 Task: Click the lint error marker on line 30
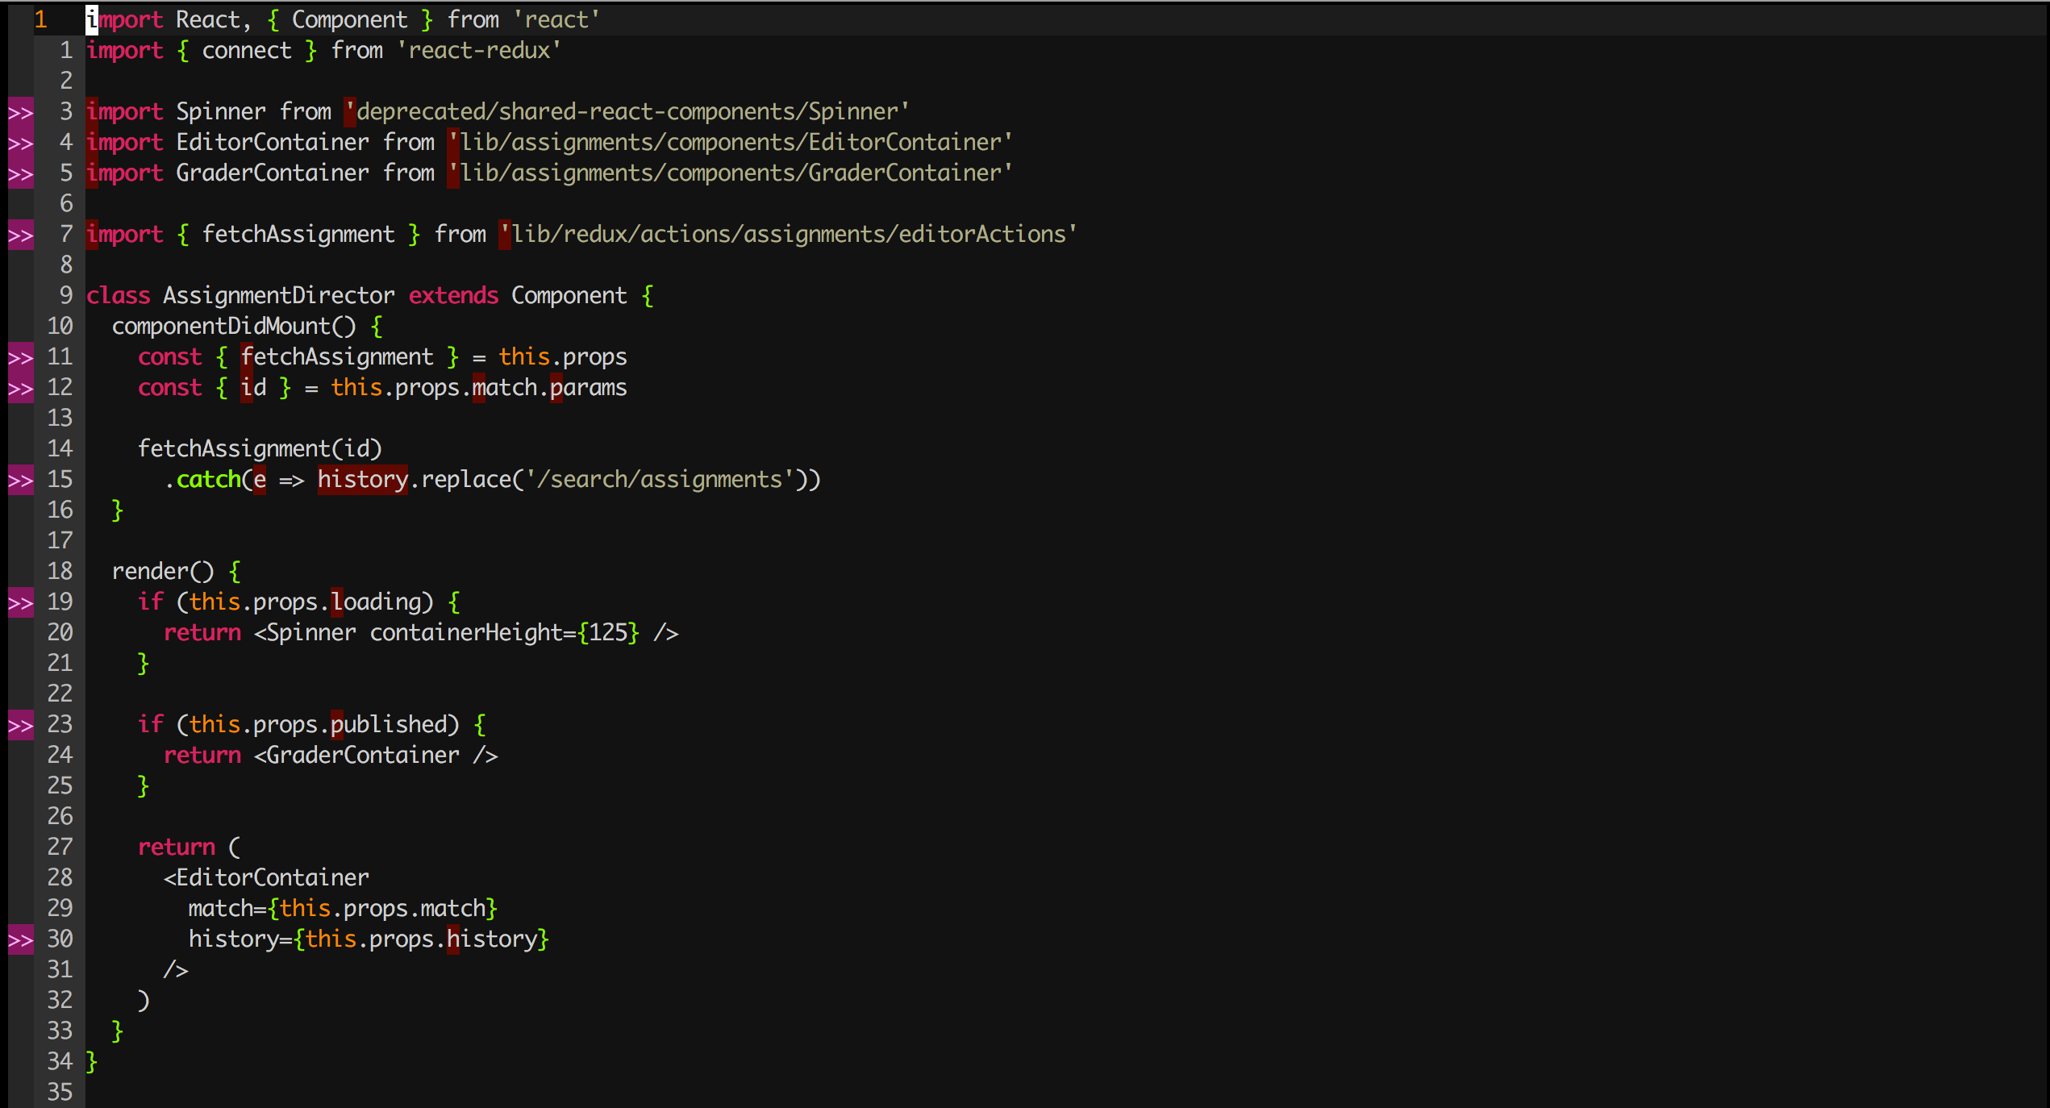click(20, 939)
